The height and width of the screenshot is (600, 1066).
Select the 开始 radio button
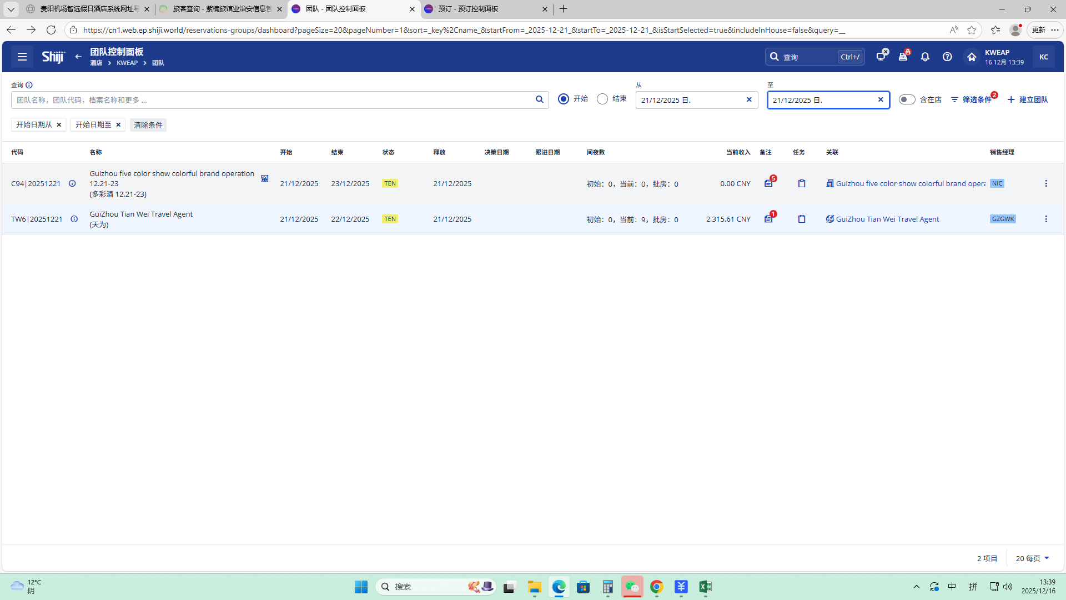[x=564, y=99]
